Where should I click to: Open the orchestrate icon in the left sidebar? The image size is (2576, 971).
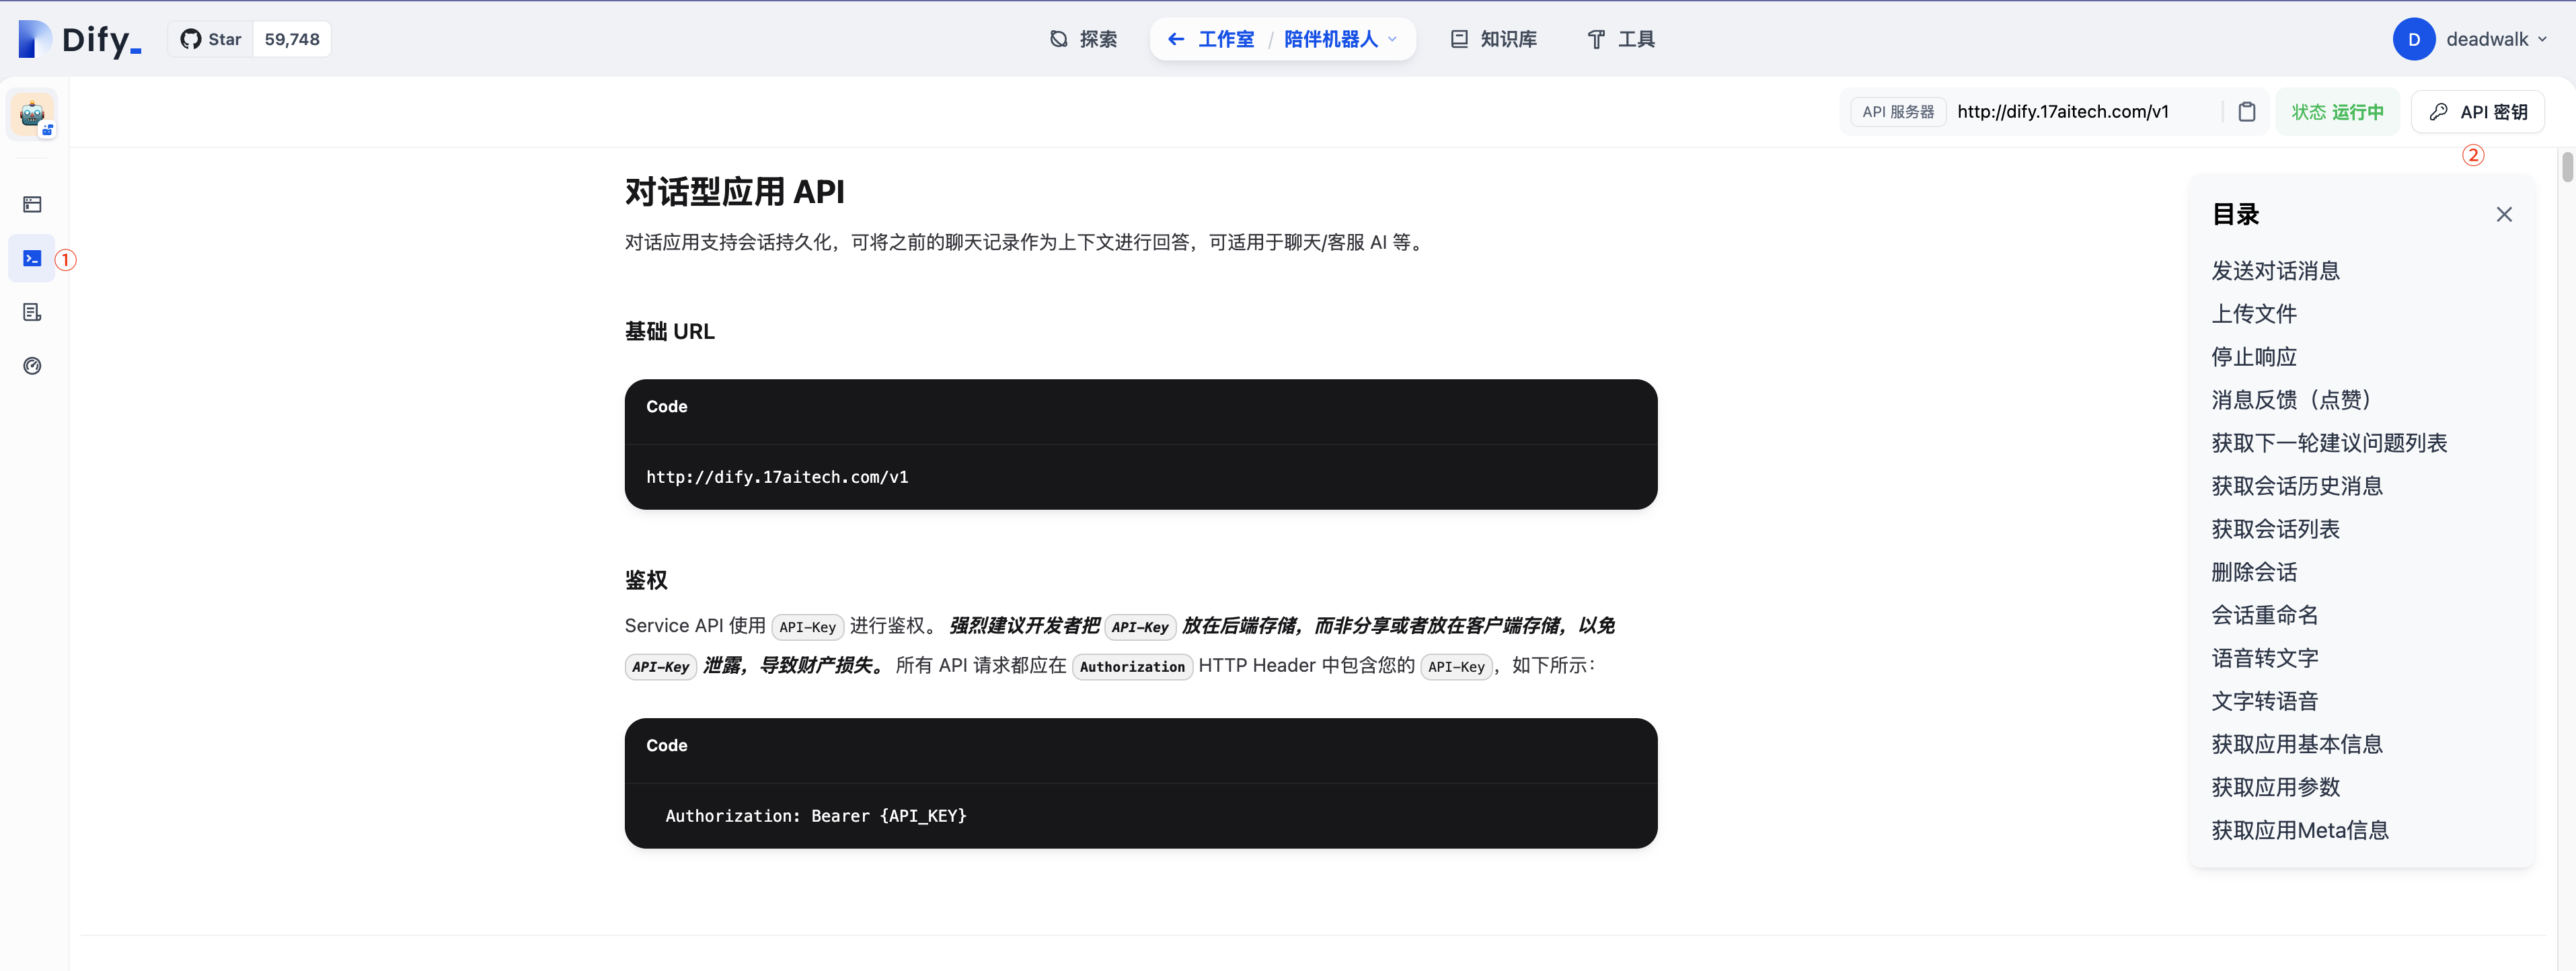32,204
